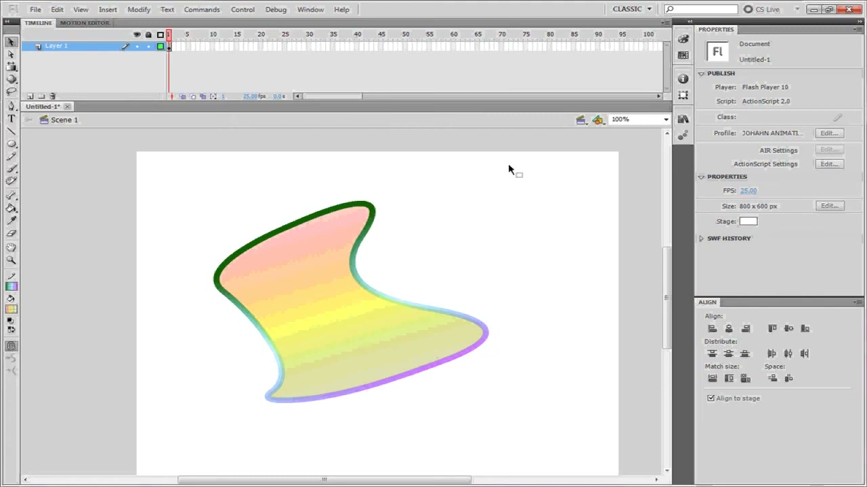This screenshot has height=487, width=867.
Task: Open the Transform panel icon
Action: (x=683, y=95)
